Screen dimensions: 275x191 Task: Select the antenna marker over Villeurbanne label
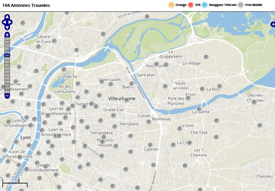pos(127,100)
